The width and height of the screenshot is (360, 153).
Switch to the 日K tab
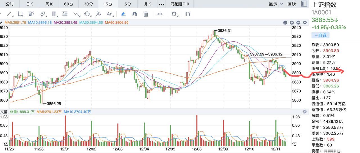pyautogui.click(x=30, y=4)
